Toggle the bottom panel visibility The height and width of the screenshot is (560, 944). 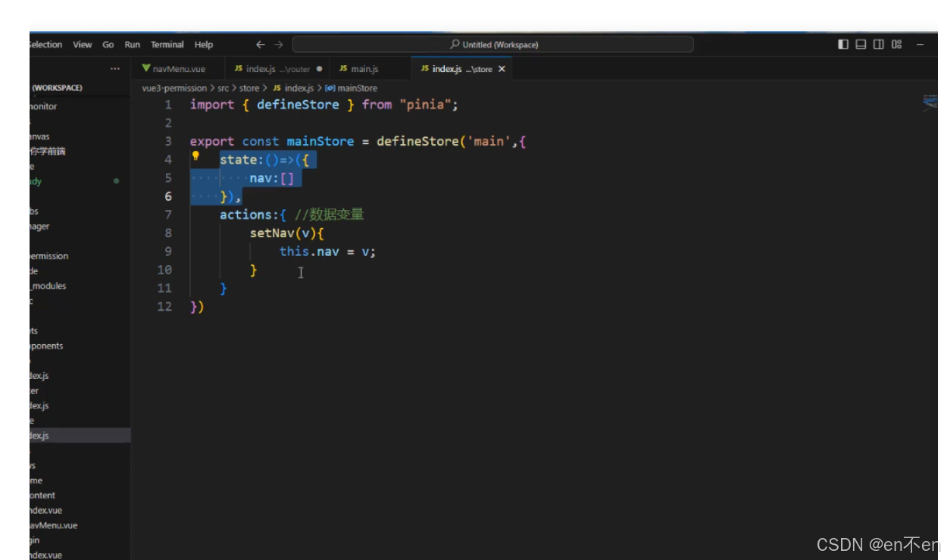click(x=861, y=44)
